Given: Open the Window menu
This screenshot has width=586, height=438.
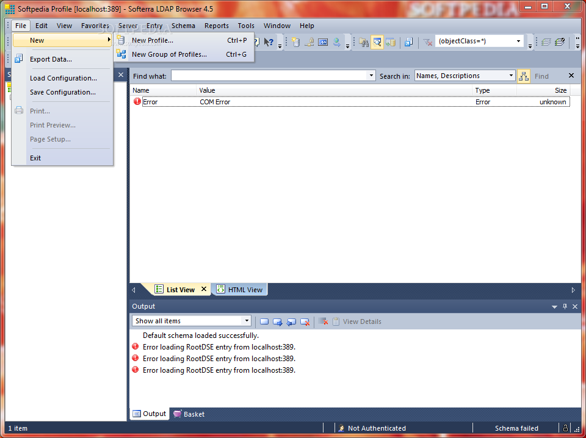Looking at the screenshot, I should (277, 26).
